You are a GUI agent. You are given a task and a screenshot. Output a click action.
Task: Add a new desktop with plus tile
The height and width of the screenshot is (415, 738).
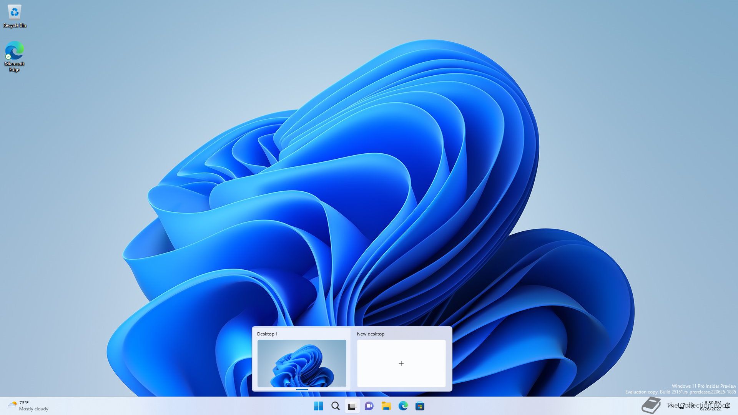coord(401,363)
